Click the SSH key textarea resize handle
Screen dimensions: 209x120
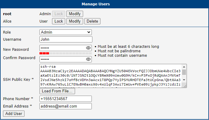(185, 86)
